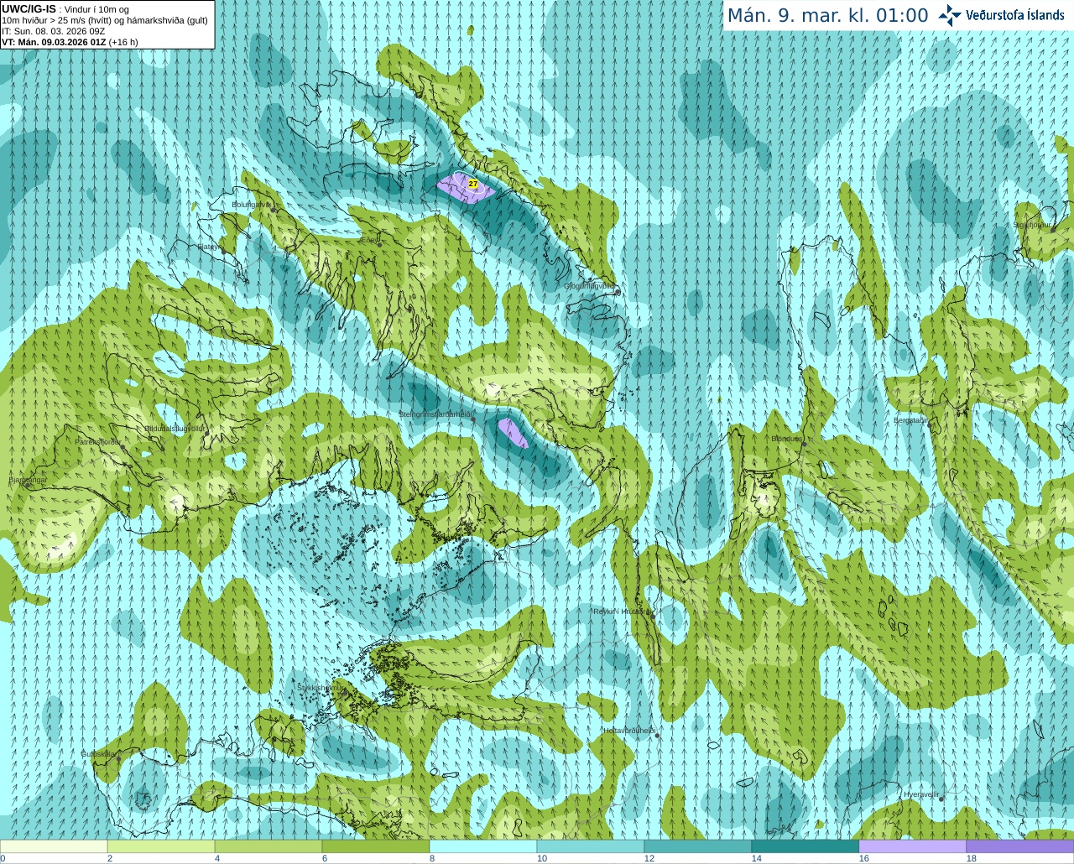The image size is (1074, 864).
Task: Select the 16–18 m/s lavender legend swatch
Action: (913, 846)
